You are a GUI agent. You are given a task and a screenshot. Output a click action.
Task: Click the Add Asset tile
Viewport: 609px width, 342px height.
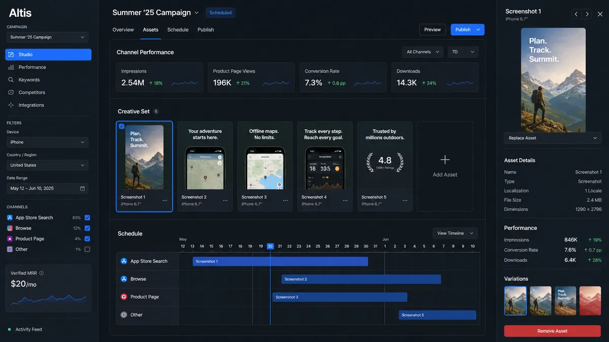pyautogui.click(x=445, y=166)
